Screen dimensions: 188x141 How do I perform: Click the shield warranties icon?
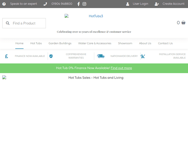tap(51, 56)
